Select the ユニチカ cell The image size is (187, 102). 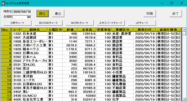click(x=35, y=80)
